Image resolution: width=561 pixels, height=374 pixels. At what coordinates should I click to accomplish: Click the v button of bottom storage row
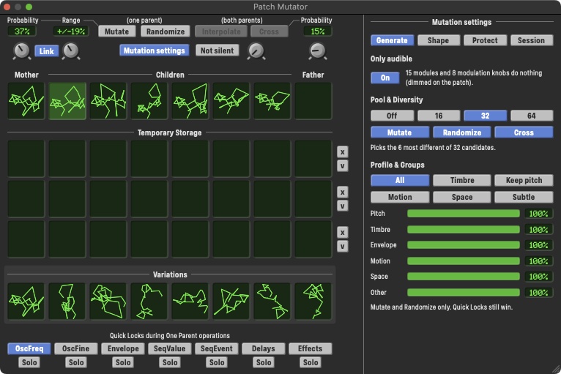click(x=343, y=247)
